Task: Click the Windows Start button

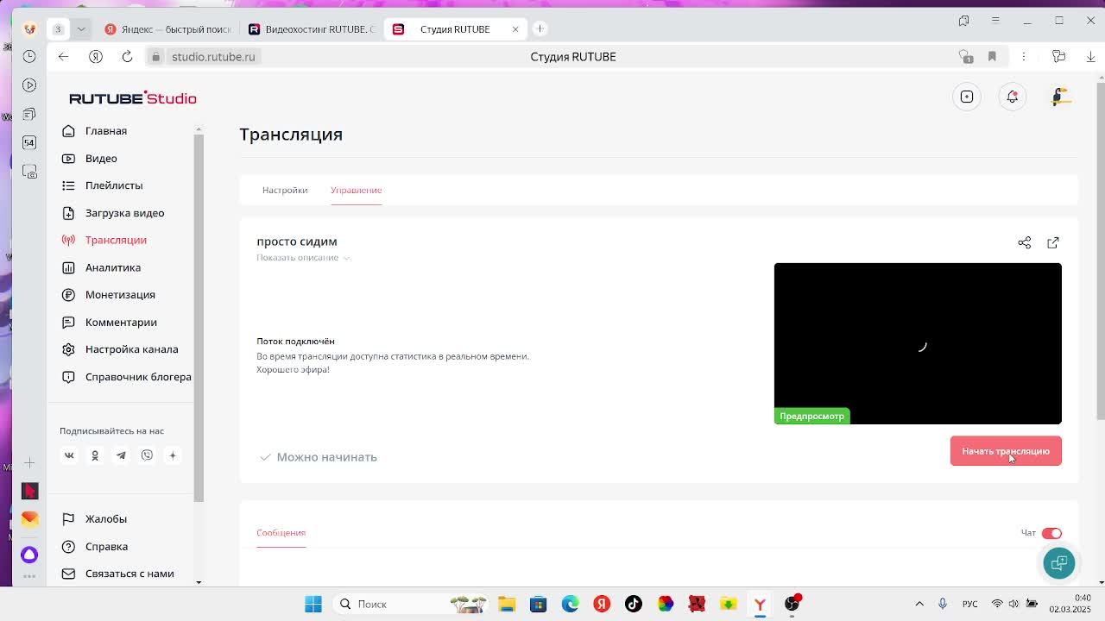Action: (x=313, y=605)
